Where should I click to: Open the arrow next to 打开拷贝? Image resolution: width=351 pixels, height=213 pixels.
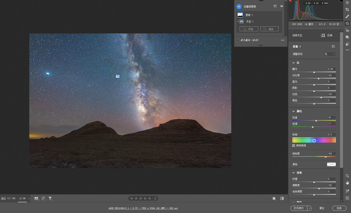point(309,208)
